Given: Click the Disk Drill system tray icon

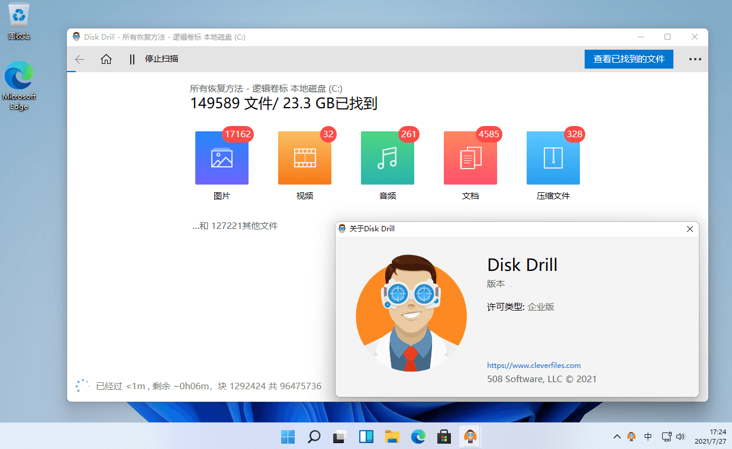Looking at the screenshot, I should pos(632,437).
